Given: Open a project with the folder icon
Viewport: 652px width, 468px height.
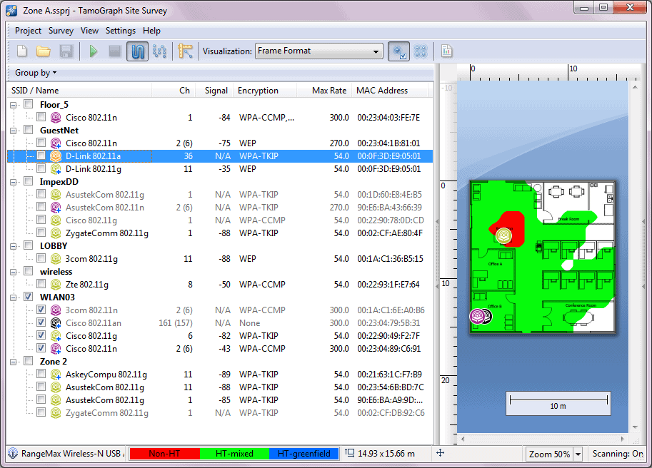Looking at the screenshot, I should click(44, 51).
